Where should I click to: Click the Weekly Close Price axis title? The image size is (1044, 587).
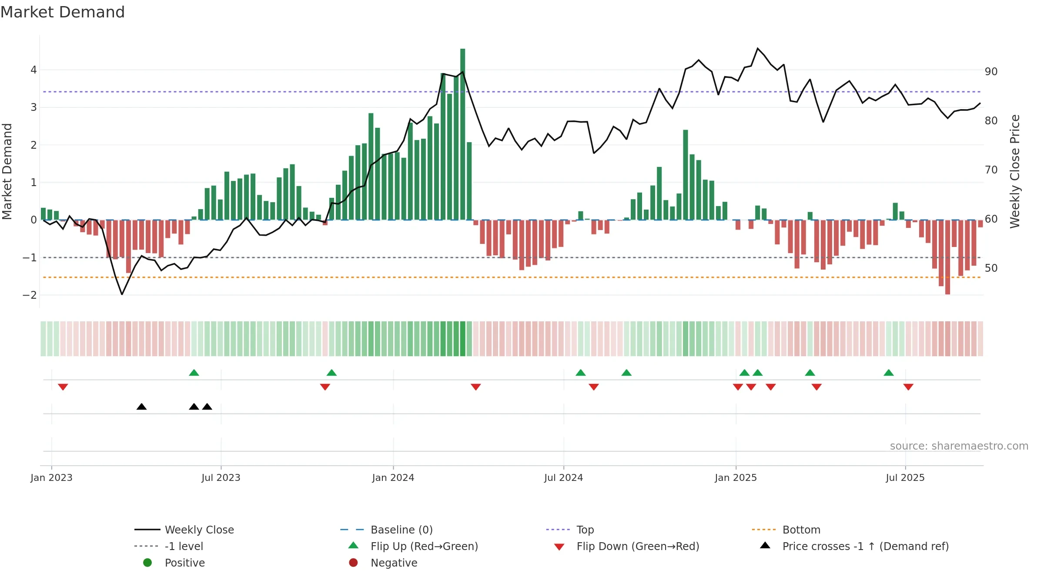tap(1015, 171)
